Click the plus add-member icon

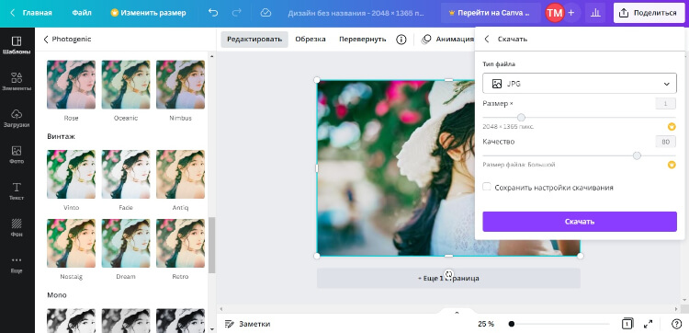click(571, 13)
